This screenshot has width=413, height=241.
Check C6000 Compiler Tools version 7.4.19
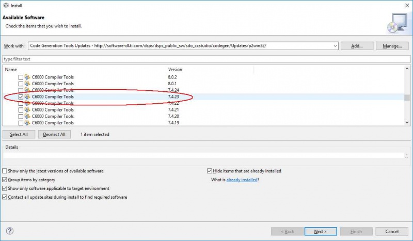(21, 123)
